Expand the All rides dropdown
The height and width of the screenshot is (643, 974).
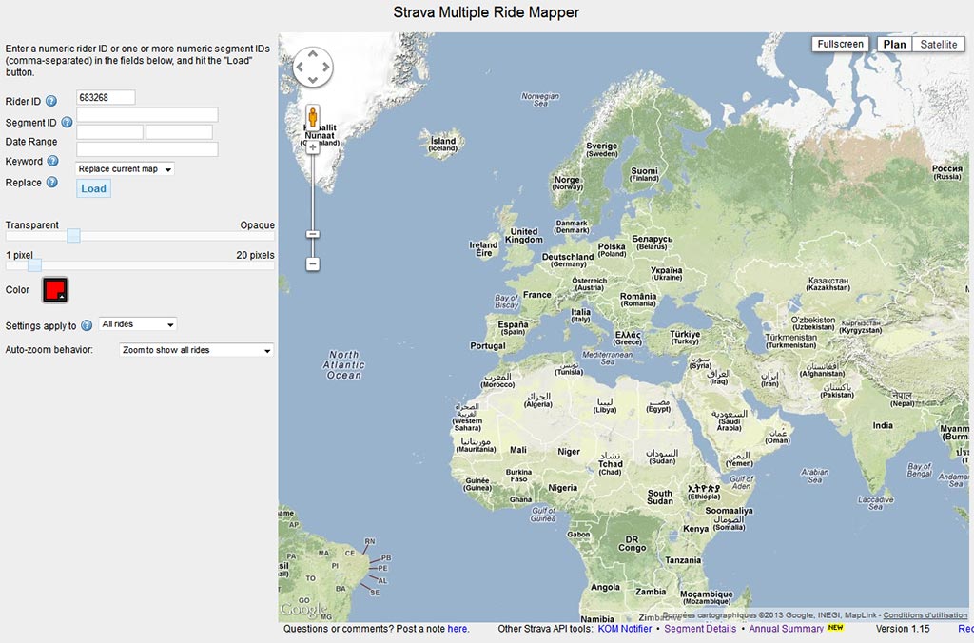(138, 324)
